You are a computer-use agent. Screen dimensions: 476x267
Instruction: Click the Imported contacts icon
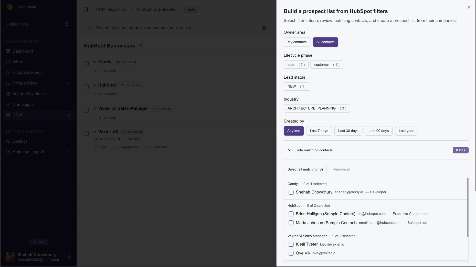pyautogui.click(x=8, y=94)
